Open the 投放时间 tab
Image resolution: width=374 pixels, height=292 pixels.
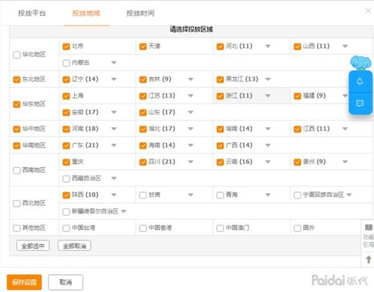click(140, 13)
